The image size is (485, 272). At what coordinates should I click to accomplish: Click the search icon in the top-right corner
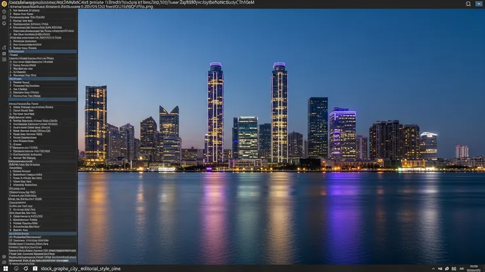click(x=469, y=4)
